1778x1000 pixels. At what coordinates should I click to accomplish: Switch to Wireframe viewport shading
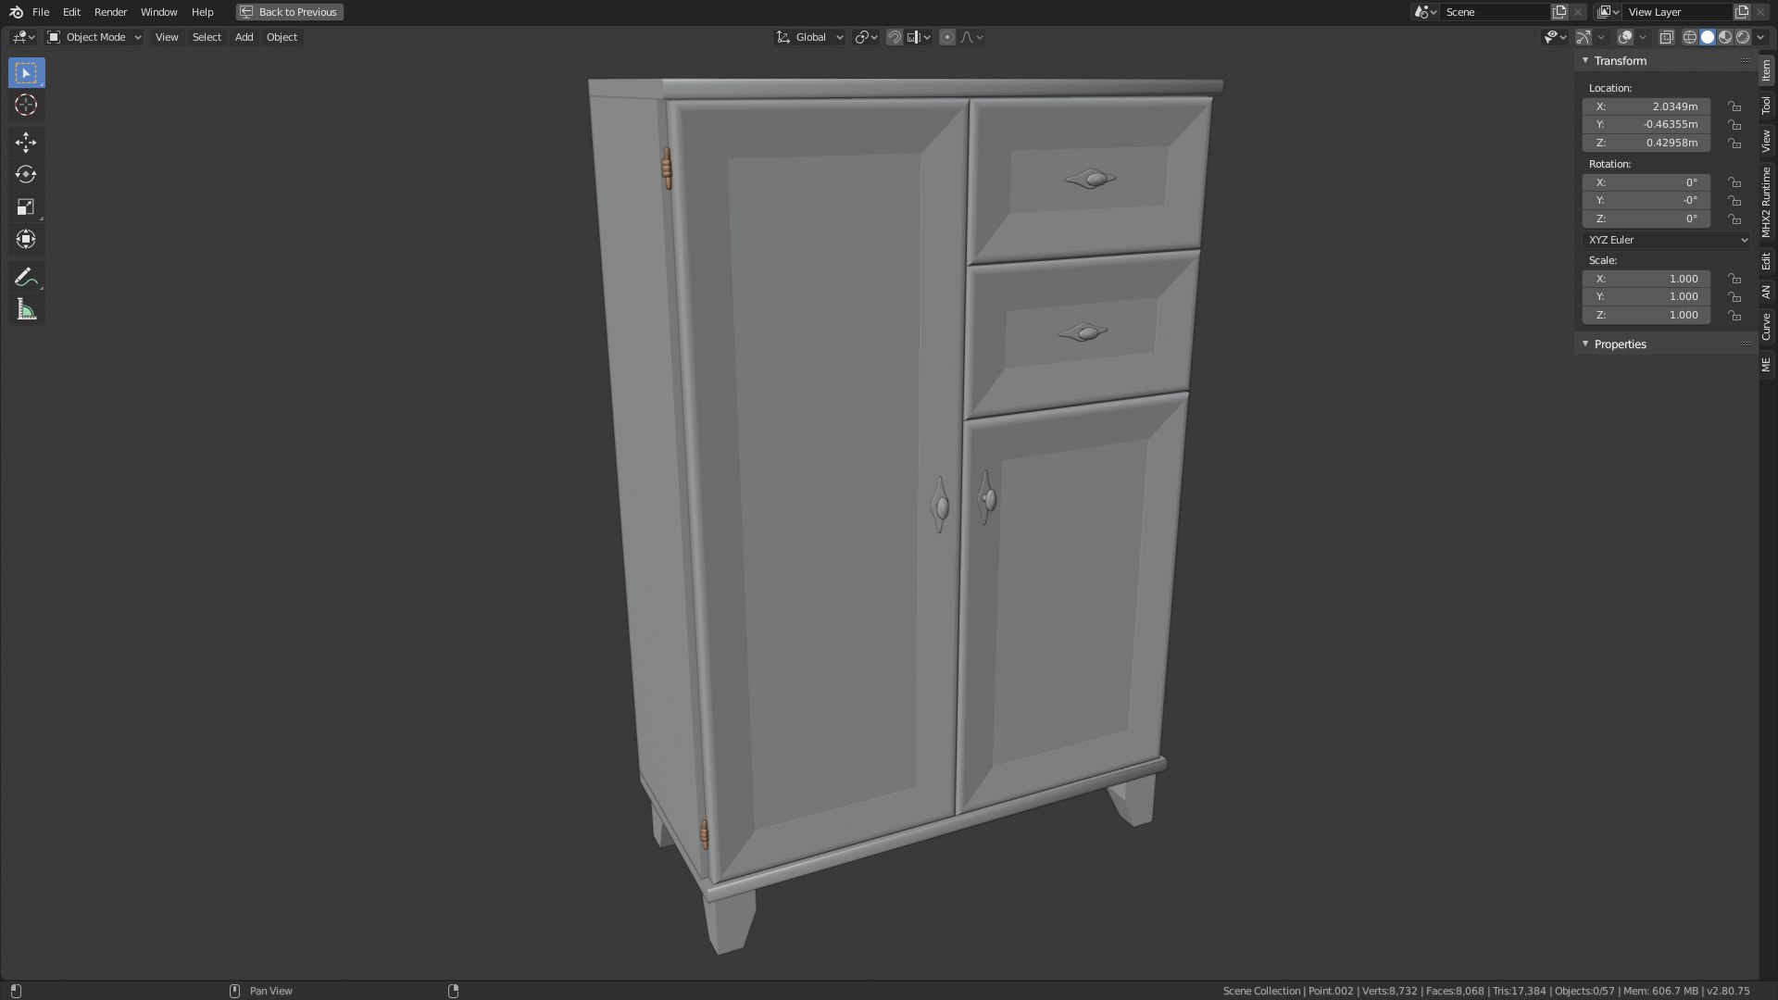coord(1690,37)
